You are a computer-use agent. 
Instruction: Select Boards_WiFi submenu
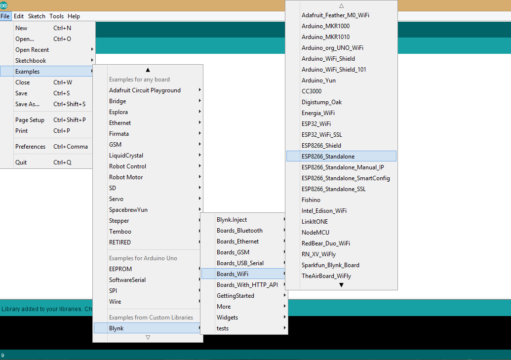coord(244,274)
